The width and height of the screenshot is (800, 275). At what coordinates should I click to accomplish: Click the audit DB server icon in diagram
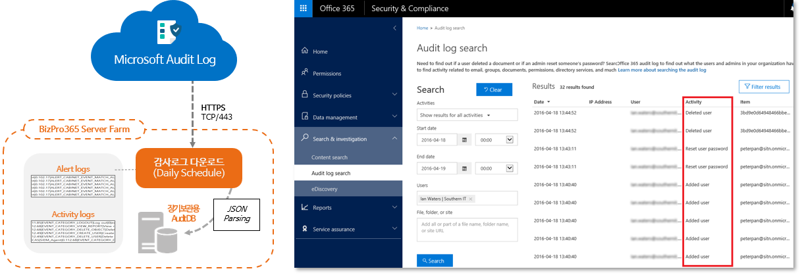(157, 230)
